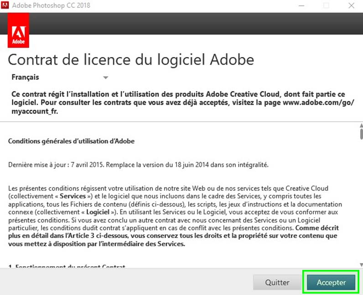Screen dimensions: 363x295
Task: Click the maximize window button
Action: (326, 5)
